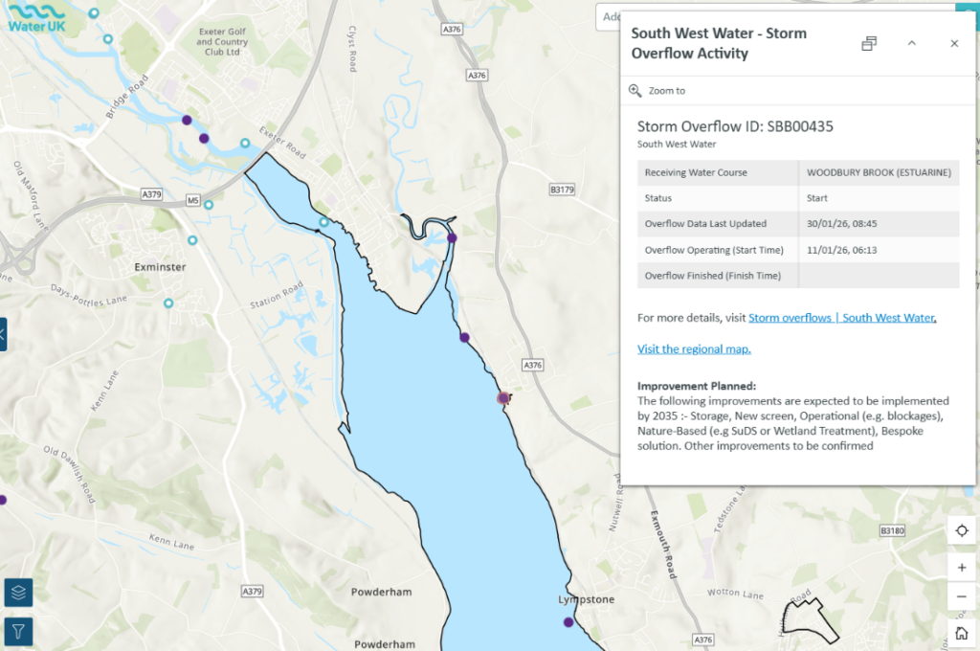Select the highlighted overflow marker on estuary shore
Screen dimensions: 980x651
(x=503, y=397)
